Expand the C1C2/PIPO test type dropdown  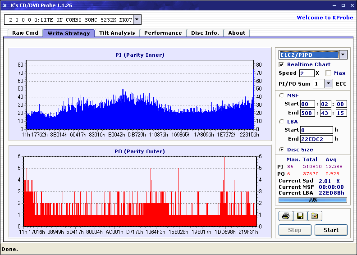pyautogui.click(x=343, y=55)
